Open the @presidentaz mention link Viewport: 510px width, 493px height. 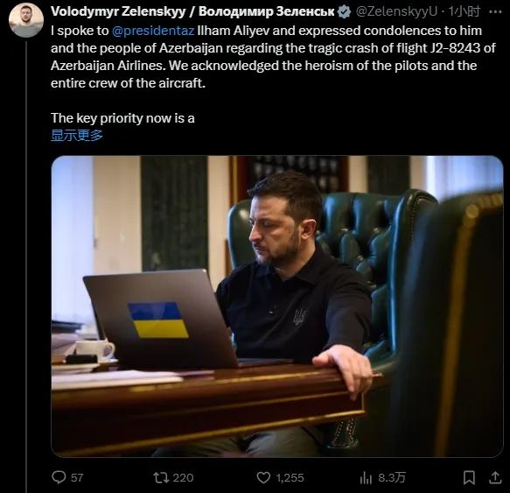[x=153, y=31]
